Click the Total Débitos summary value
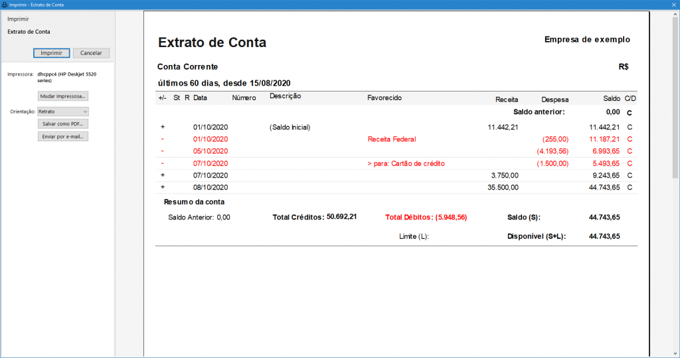Viewport: 680px width, 358px height. [426, 217]
